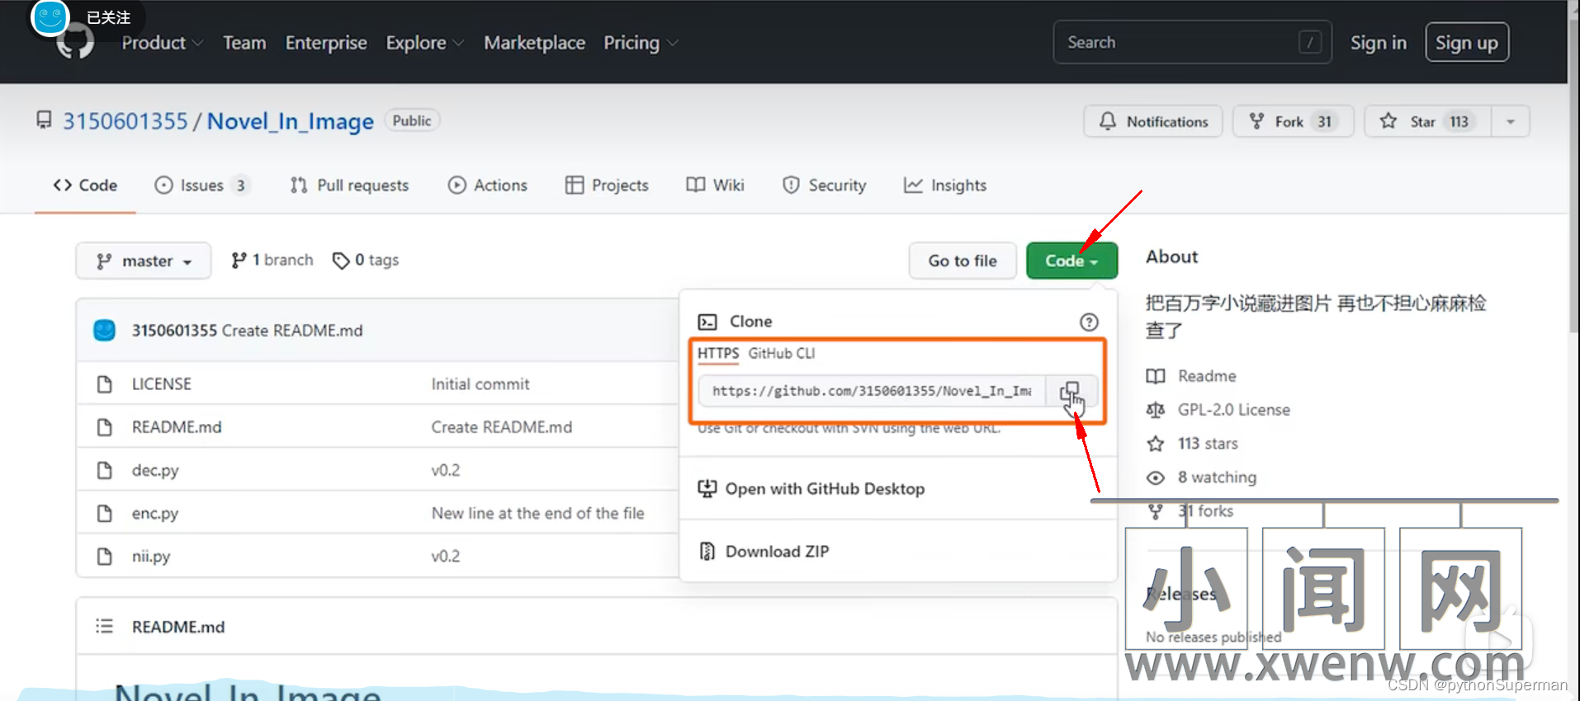The width and height of the screenshot is (1580, 701).
Task: Click the v0.2 commit message for nii.py
Action: [x=446, y=556]
